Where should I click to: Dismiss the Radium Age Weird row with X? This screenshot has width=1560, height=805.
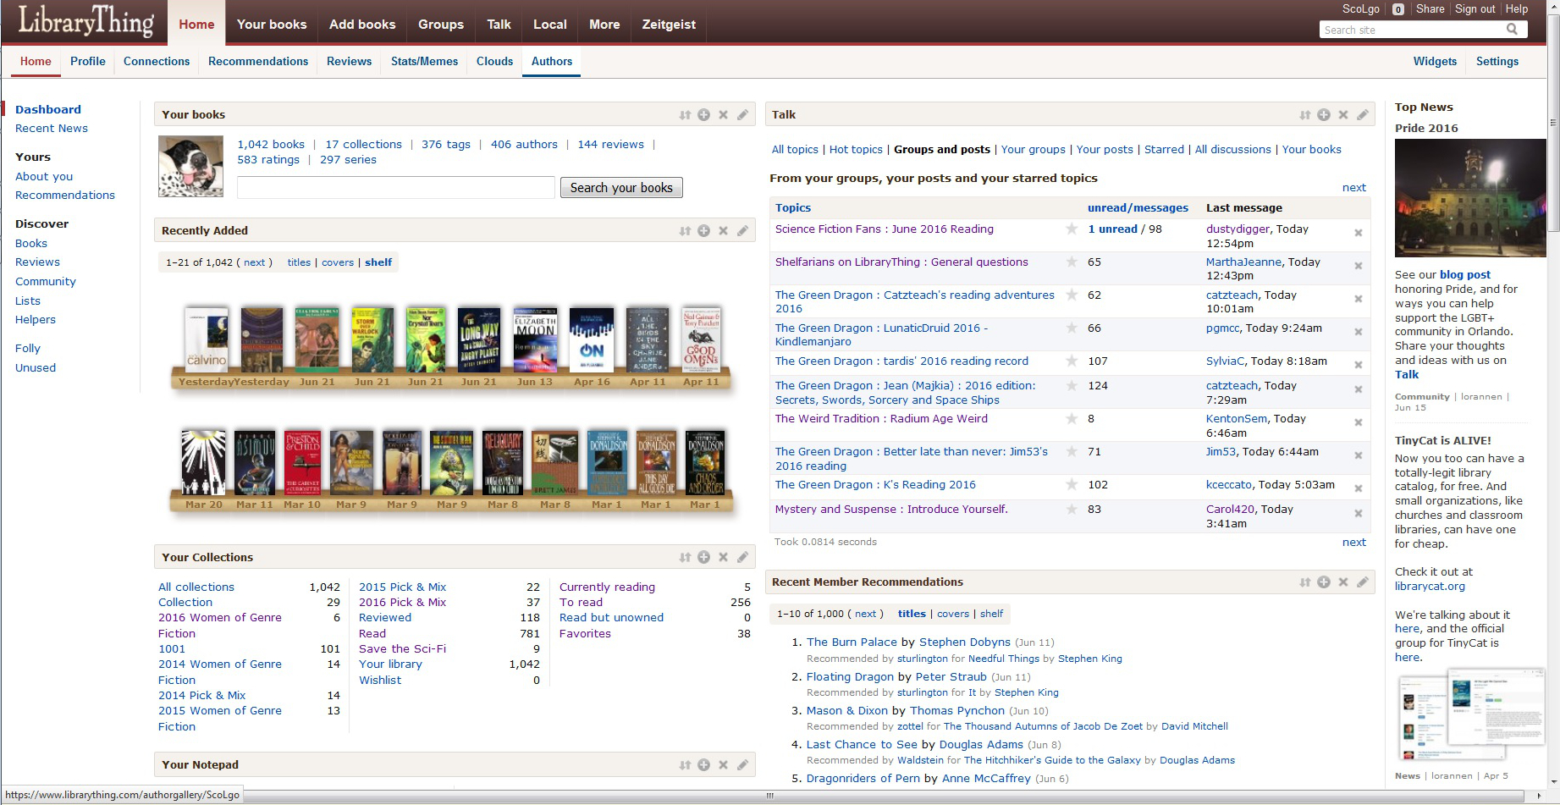coord(1359,422)
